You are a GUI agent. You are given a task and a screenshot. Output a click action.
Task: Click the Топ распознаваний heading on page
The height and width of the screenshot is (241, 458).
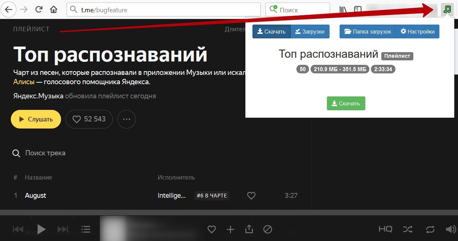point(110,54)
